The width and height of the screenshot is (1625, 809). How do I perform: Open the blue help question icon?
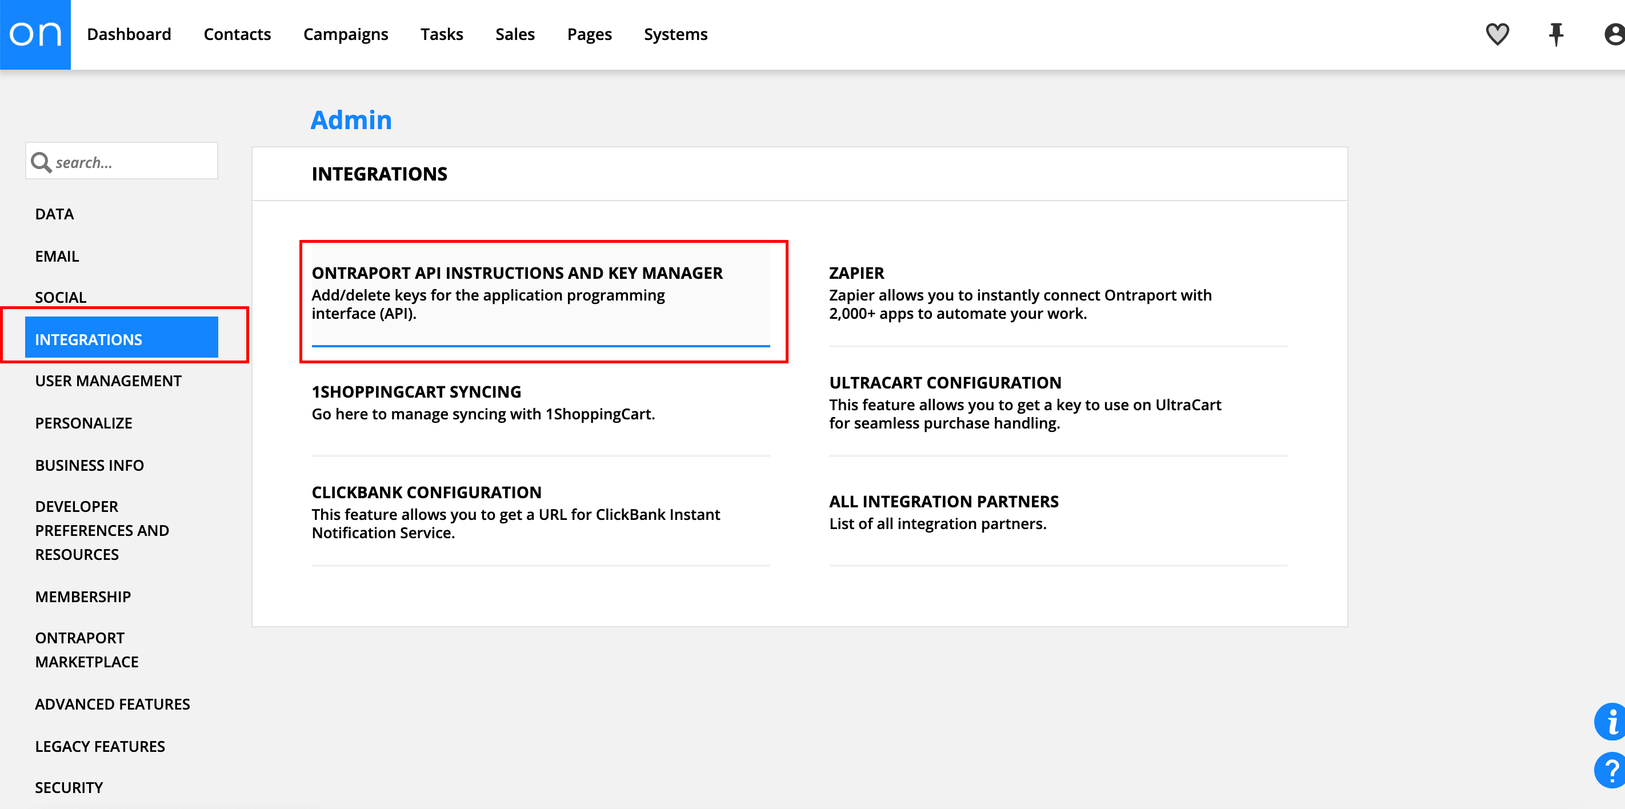[1611, 770]
